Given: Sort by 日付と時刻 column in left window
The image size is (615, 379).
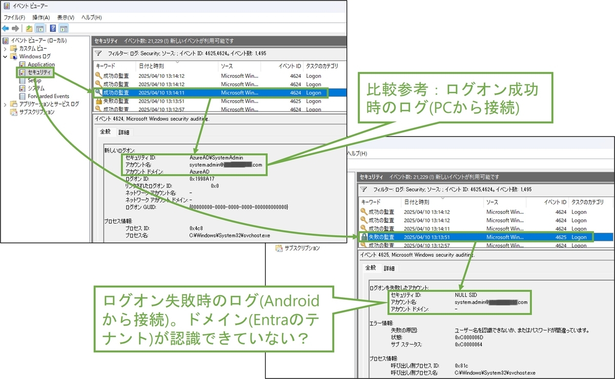Looking at the screenshot, I should [177, 66].
